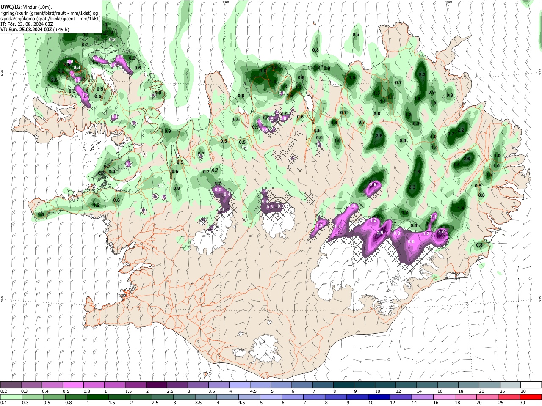Click the 4.5 lavender swatch in upper legend
The image size is (542, 406).
pyautogui.click(x=260, y=385)
